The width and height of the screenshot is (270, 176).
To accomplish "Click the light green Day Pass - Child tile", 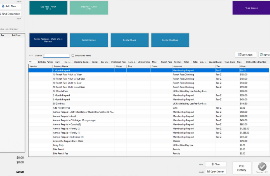I will pos(89,8).
